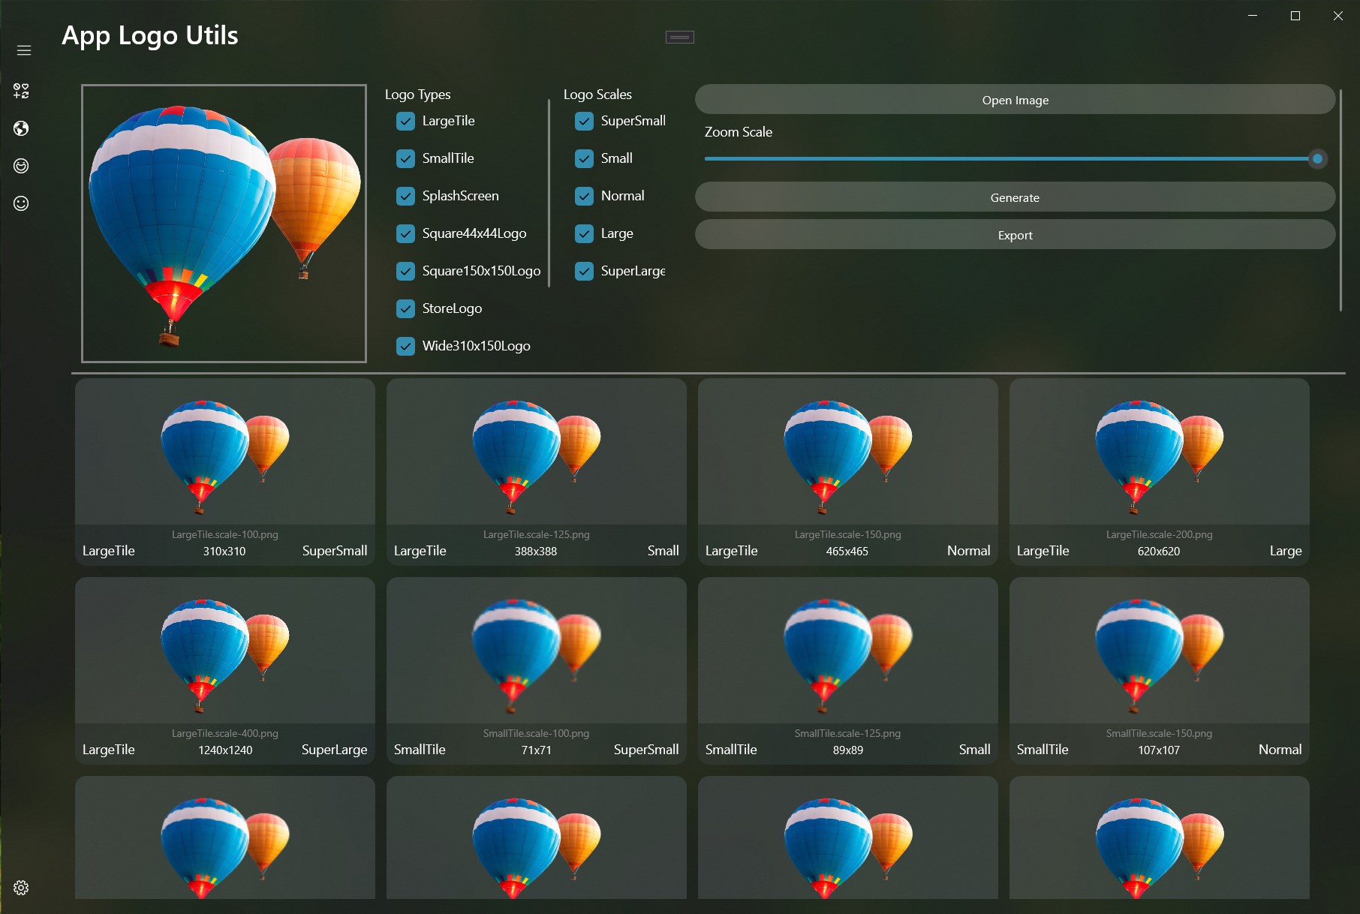This screenshot has height=914, width=1360.
Task: Disable the SplashScreen logo type
Action: tap(405, 196)
